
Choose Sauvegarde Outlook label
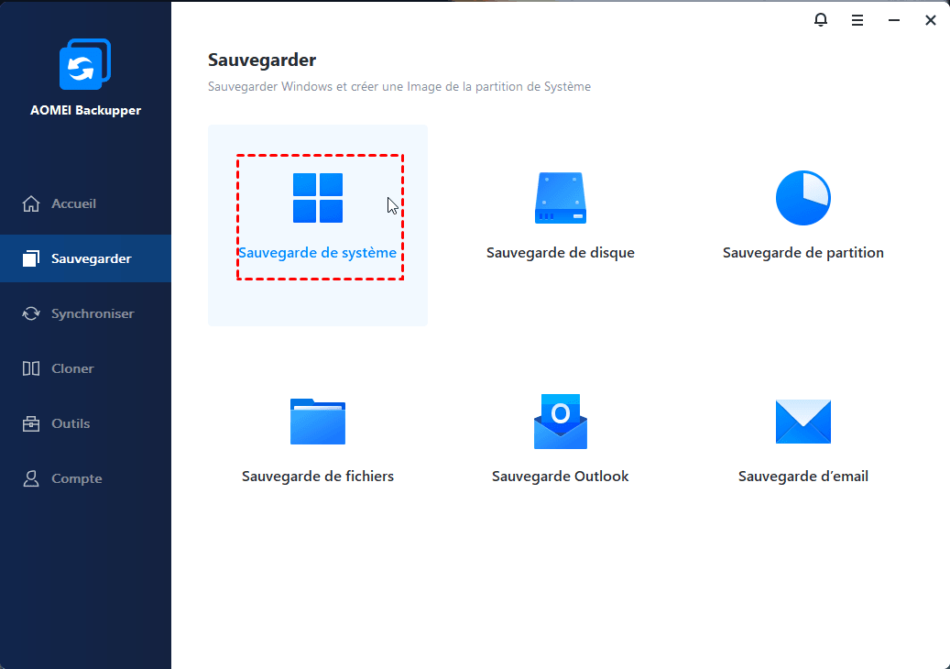(561, 477)
